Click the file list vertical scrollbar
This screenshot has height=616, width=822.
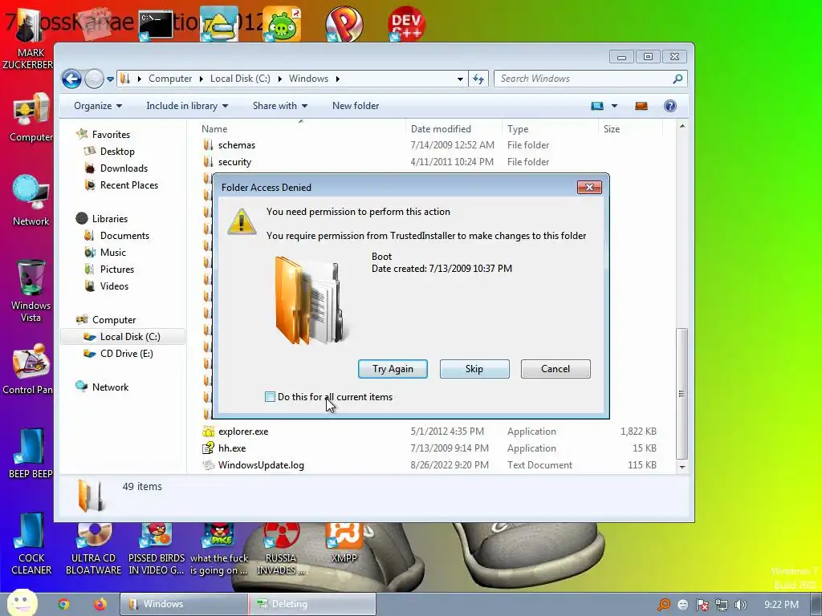click(682, 393)
